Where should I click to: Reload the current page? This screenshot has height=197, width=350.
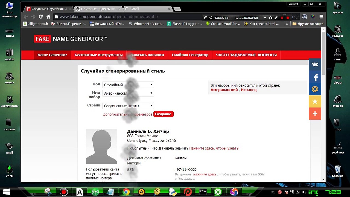41,17
